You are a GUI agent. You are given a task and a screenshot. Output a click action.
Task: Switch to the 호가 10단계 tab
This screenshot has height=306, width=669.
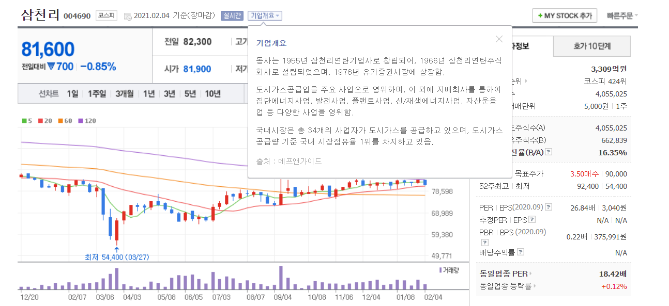(x=592, y=46)
